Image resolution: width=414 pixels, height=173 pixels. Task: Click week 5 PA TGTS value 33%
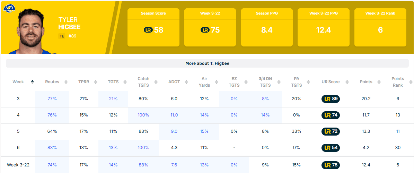[296, 131]
